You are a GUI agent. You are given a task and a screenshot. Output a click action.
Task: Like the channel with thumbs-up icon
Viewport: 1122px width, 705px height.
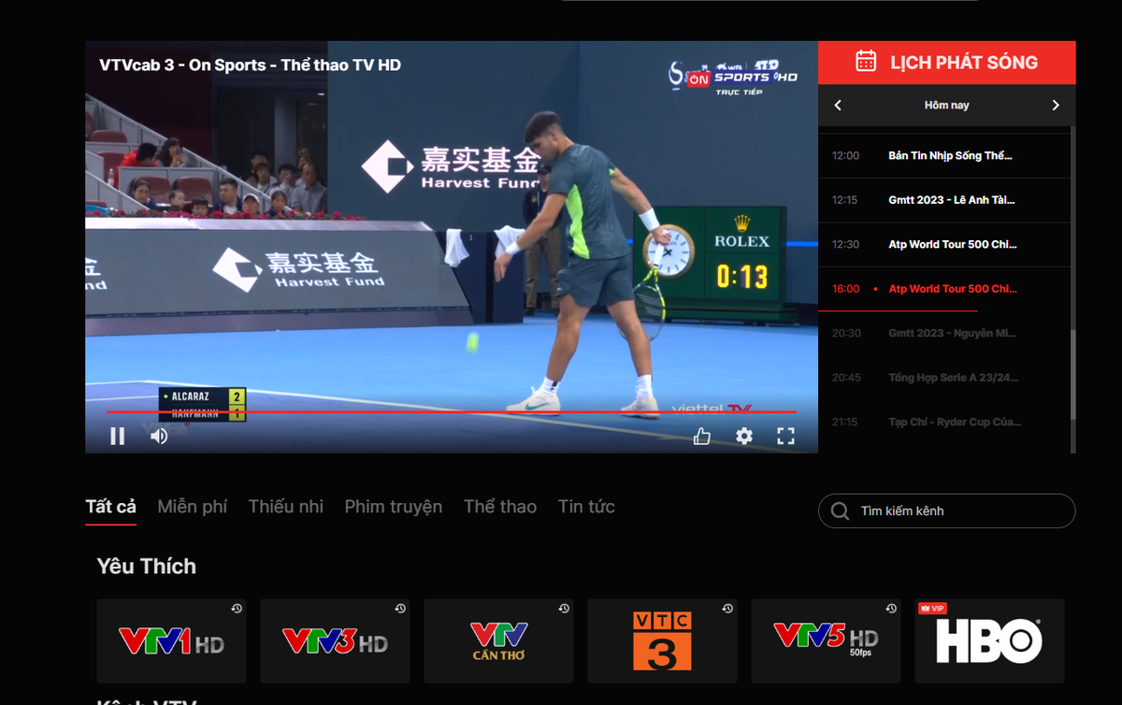coord(702,436)
